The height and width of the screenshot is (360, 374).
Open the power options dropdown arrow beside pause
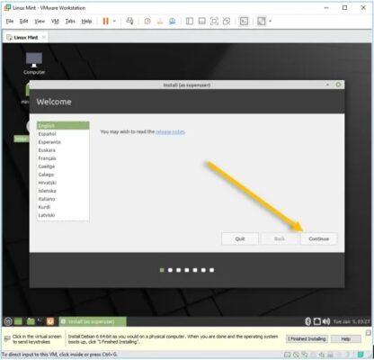coord(114,21)
